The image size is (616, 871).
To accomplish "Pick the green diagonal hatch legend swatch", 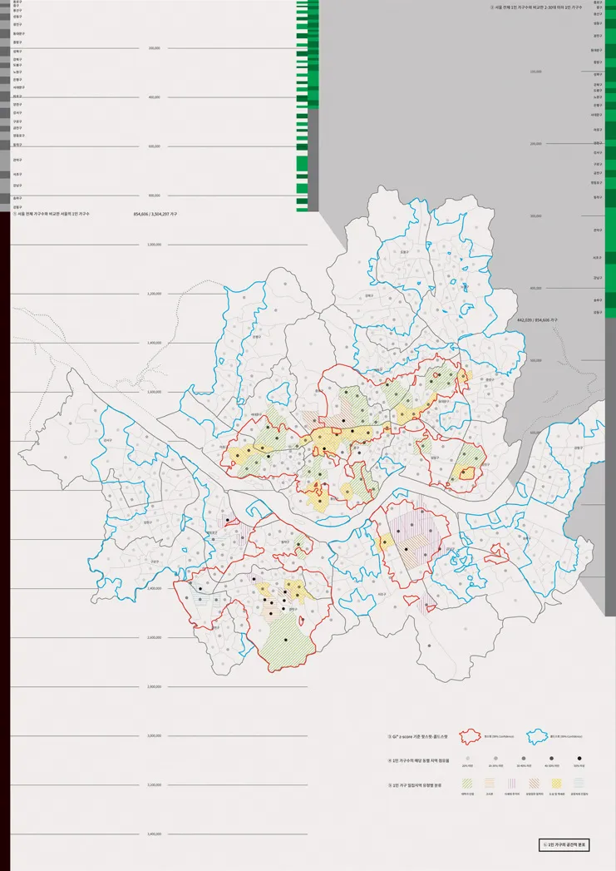I will [x=467, y=783].
